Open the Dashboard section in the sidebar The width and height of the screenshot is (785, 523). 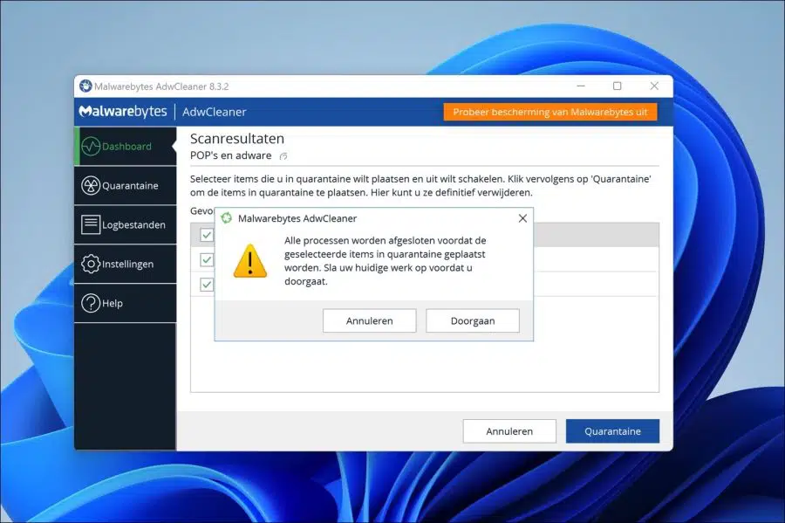[126, 147]
